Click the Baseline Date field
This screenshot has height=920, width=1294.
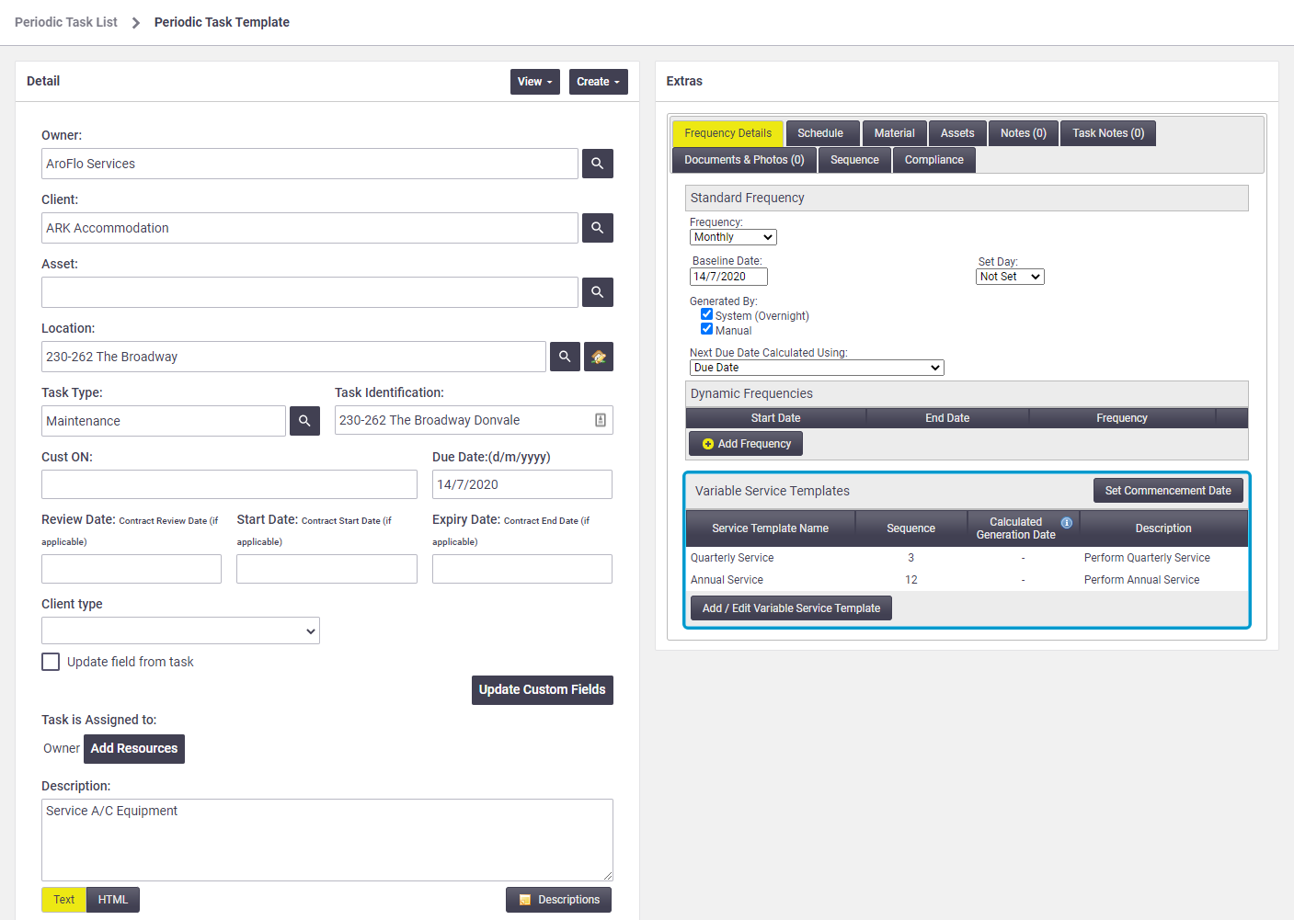pyautogui.click(x=728, y=277)
